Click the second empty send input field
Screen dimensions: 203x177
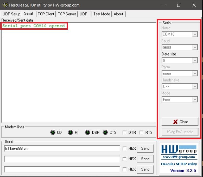pos(62,159)
